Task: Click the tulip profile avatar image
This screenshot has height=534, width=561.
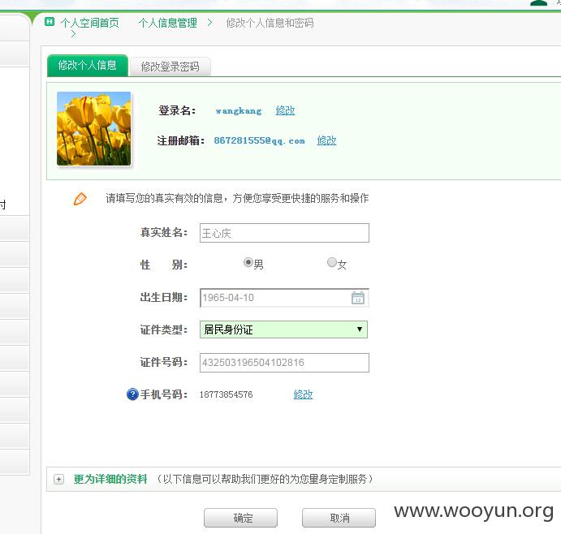Action: (94, 129)
